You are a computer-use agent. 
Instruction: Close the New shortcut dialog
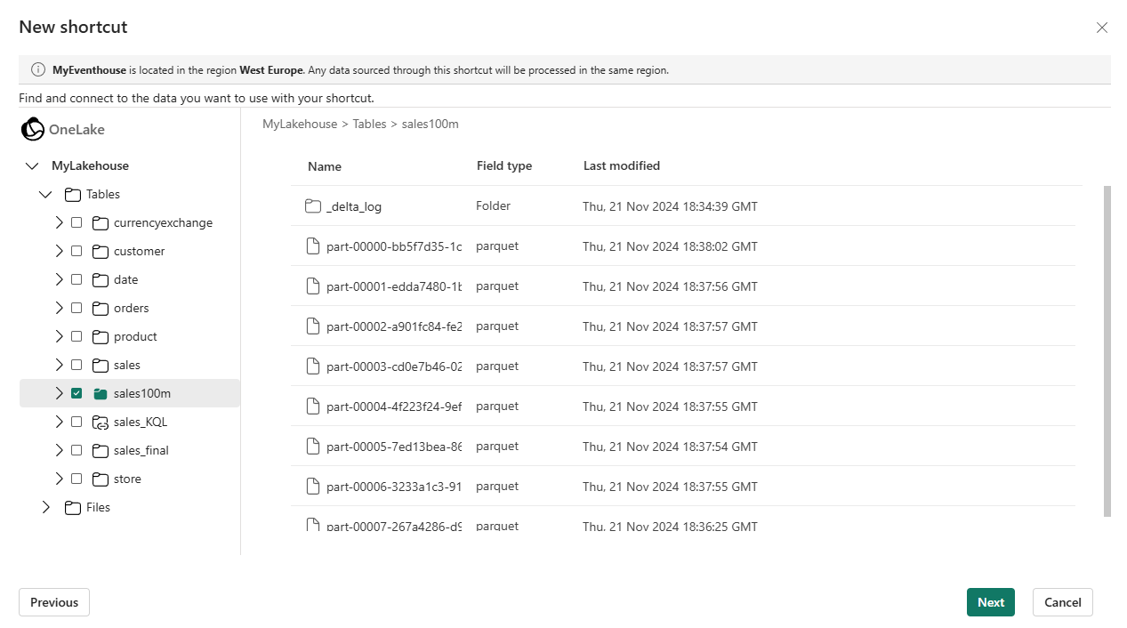(1102, 28)
